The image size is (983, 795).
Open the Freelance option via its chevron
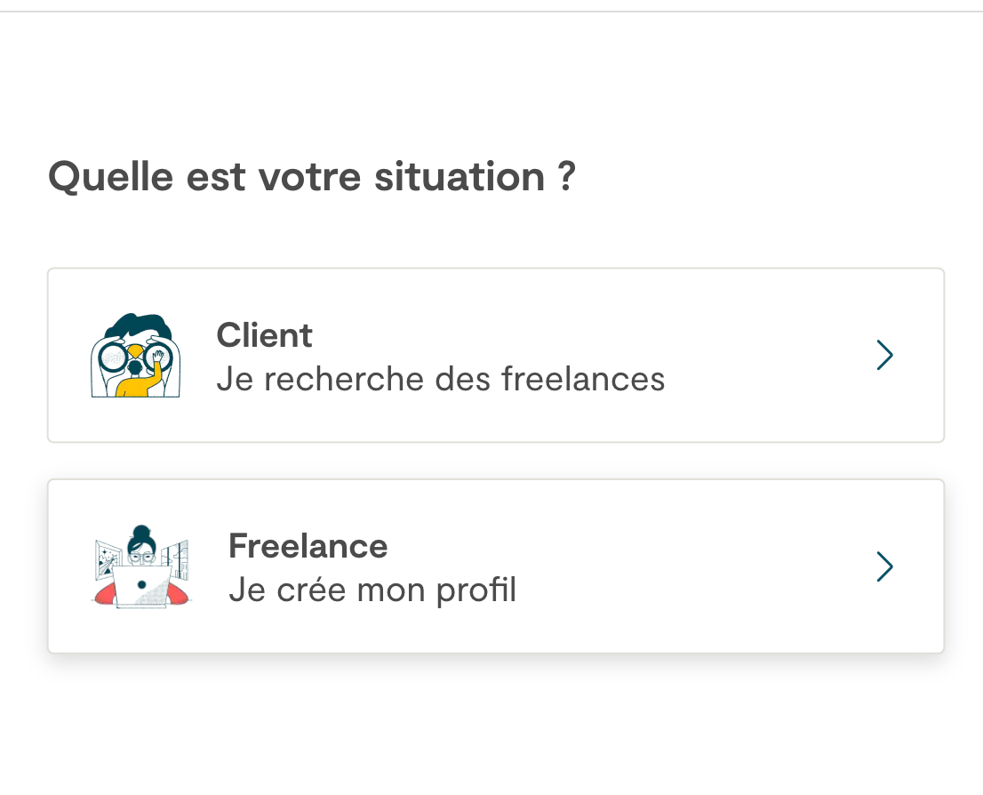[x=884, y=566]
